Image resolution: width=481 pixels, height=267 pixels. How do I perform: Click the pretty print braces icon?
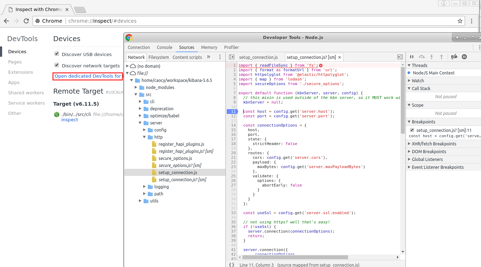tap(231, 265)
